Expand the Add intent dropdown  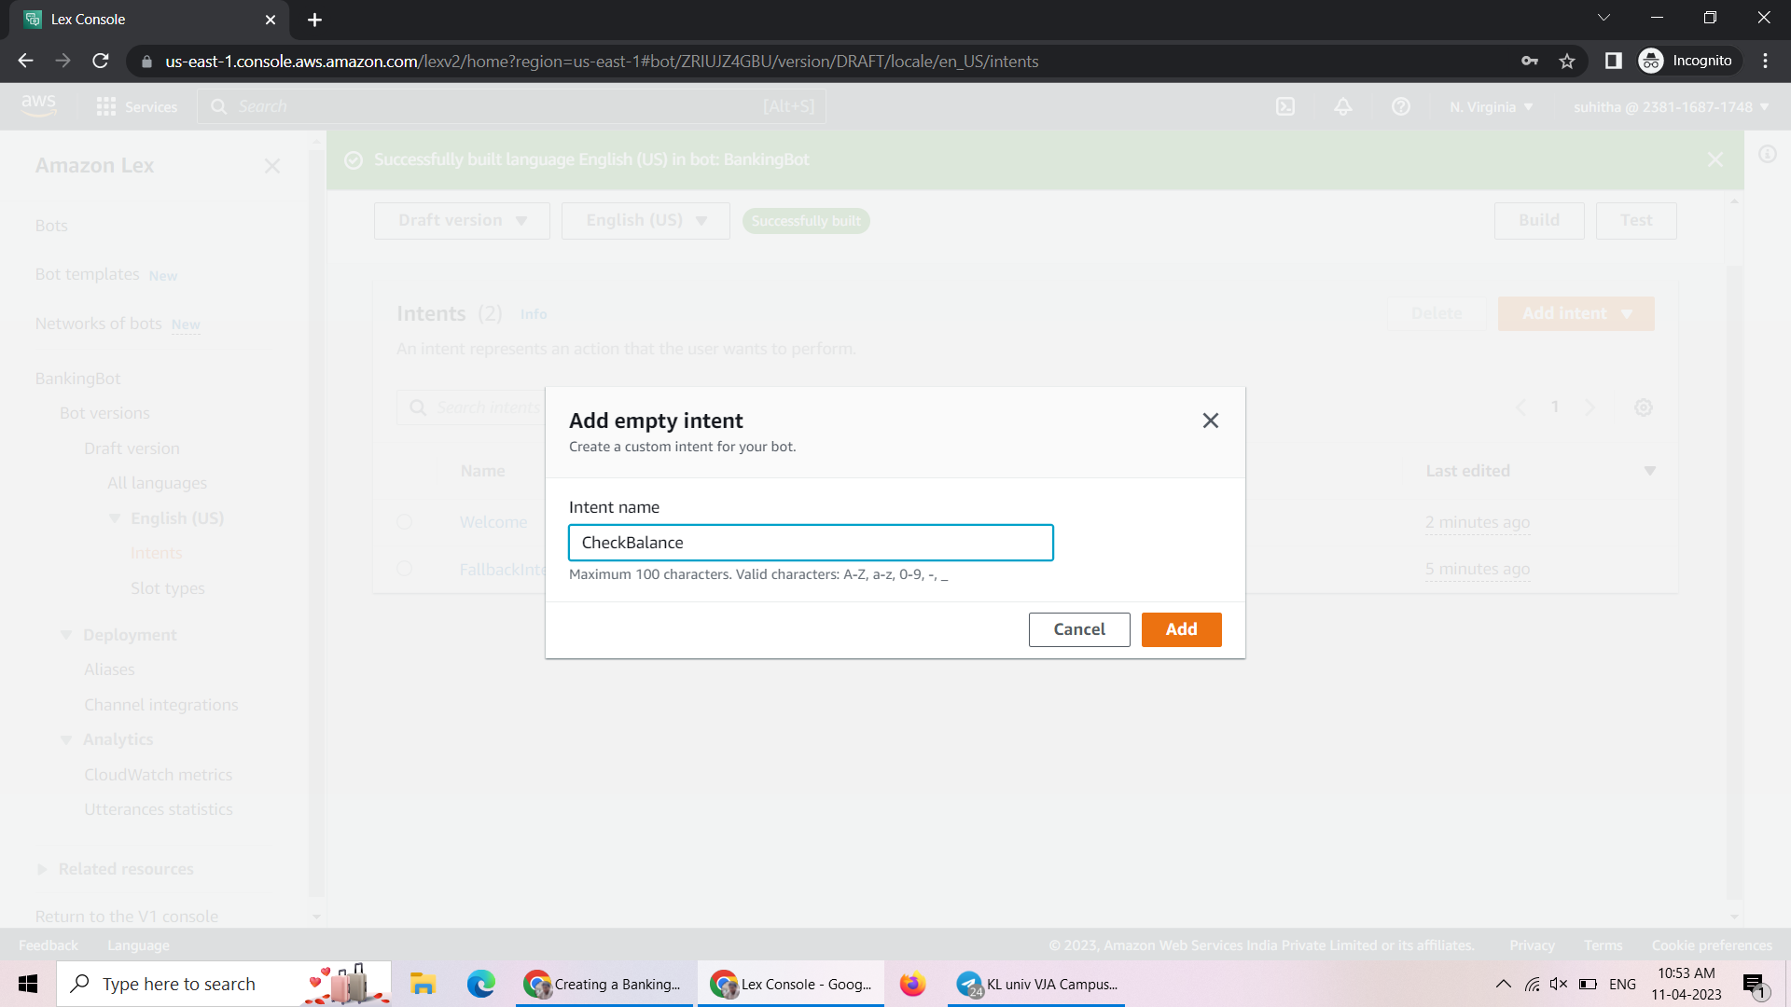click(1628, 313)
